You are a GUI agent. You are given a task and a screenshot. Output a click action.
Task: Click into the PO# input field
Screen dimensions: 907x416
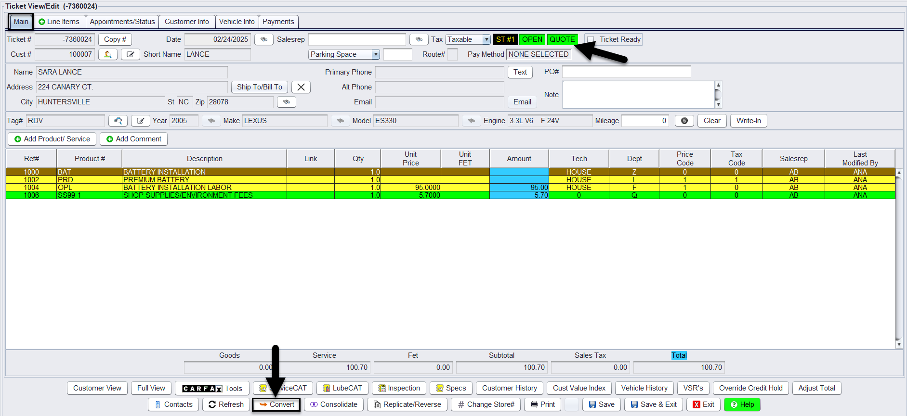point(626,72)
